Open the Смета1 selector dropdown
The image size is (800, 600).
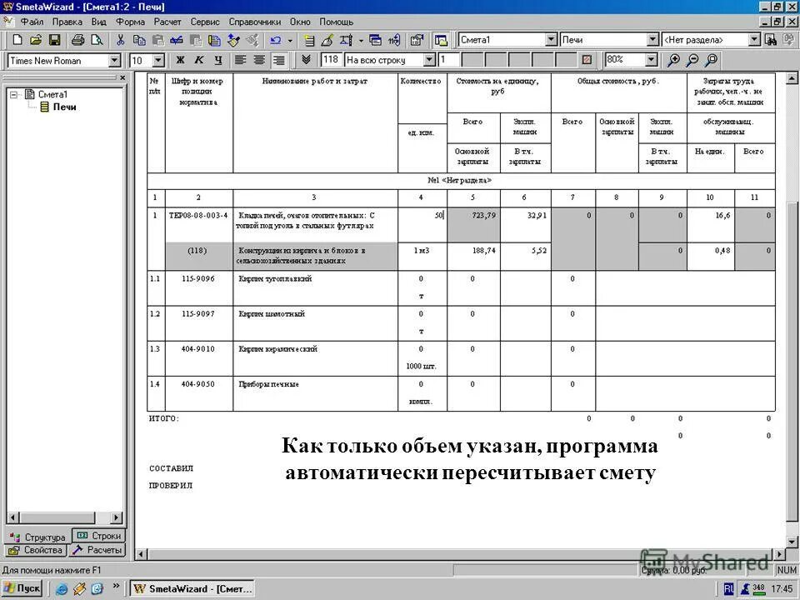(551, 40)
